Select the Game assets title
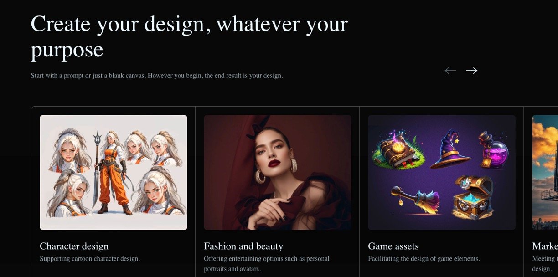558x277 pixels. pos(393,246)
